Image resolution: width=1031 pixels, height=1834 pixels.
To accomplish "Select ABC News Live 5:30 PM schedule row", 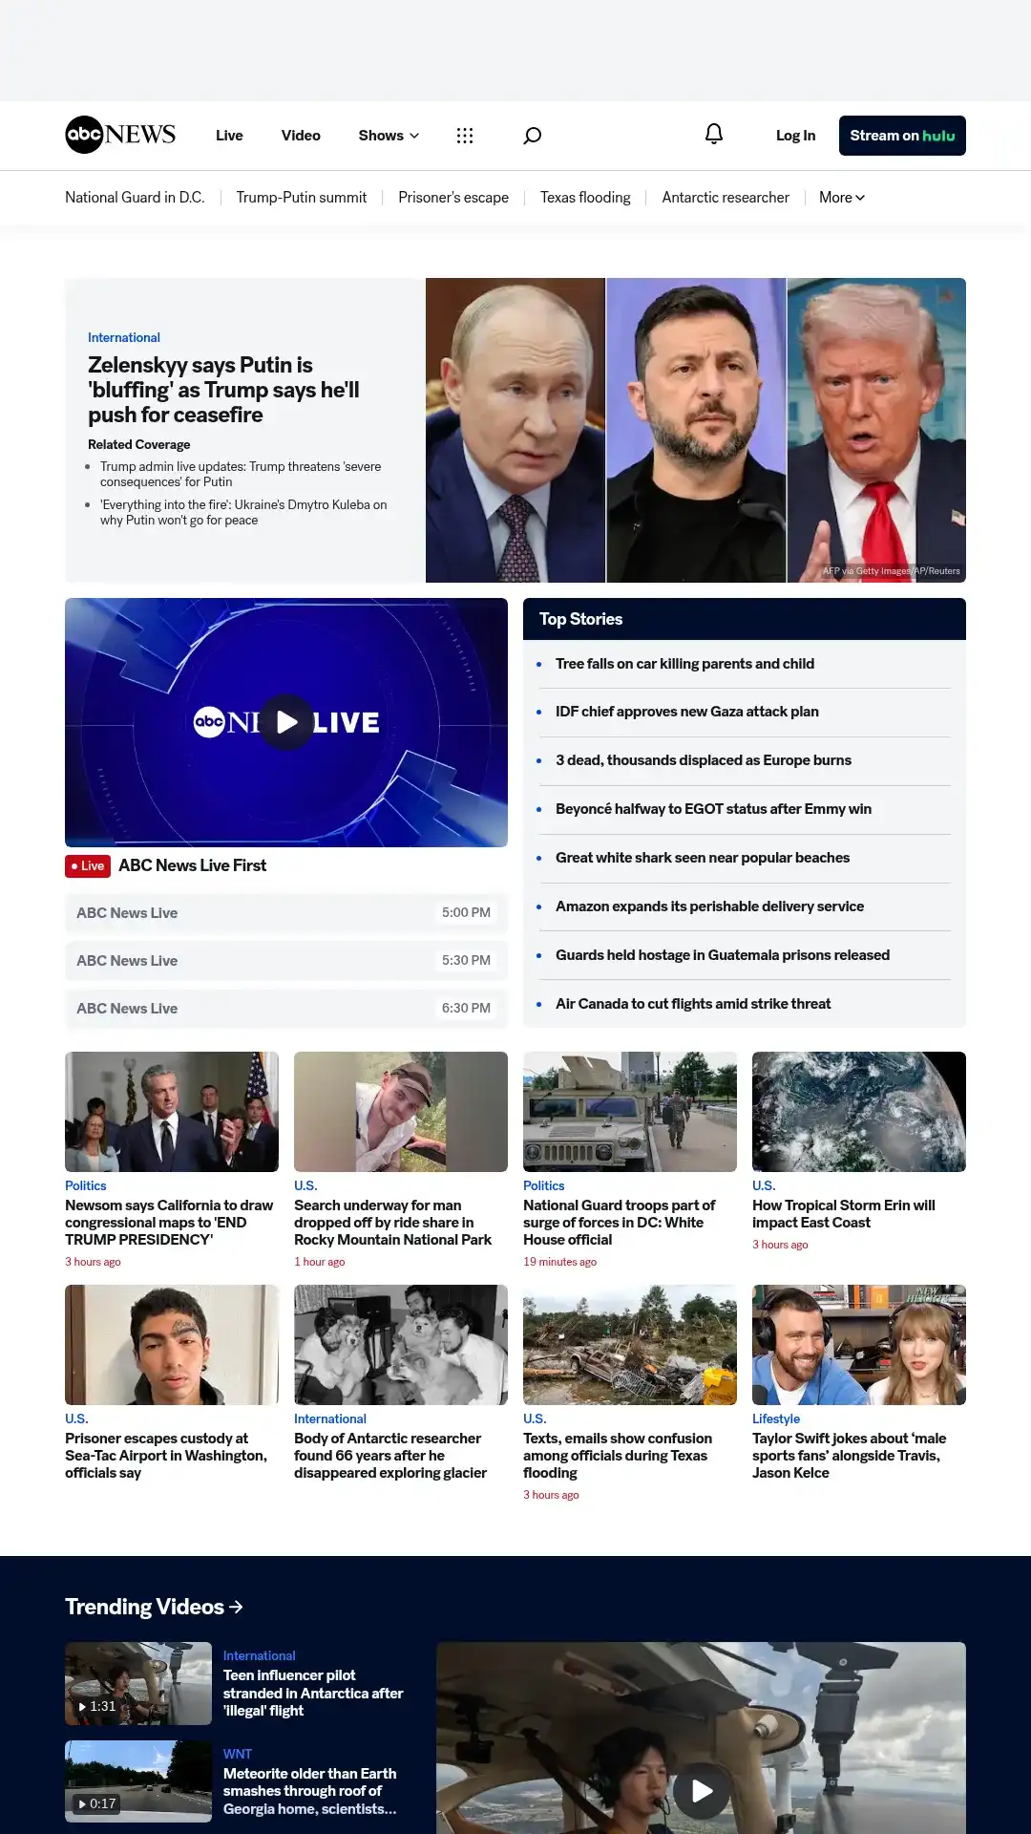I will click(286, 960).
